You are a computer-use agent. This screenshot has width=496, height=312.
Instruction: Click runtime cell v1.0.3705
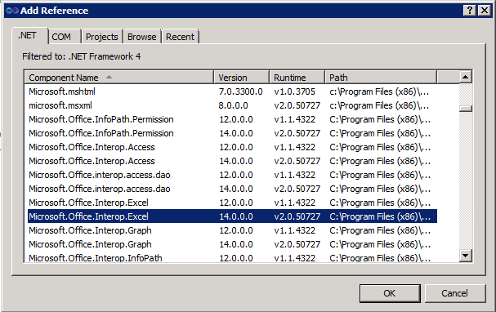tap(294, 91)
